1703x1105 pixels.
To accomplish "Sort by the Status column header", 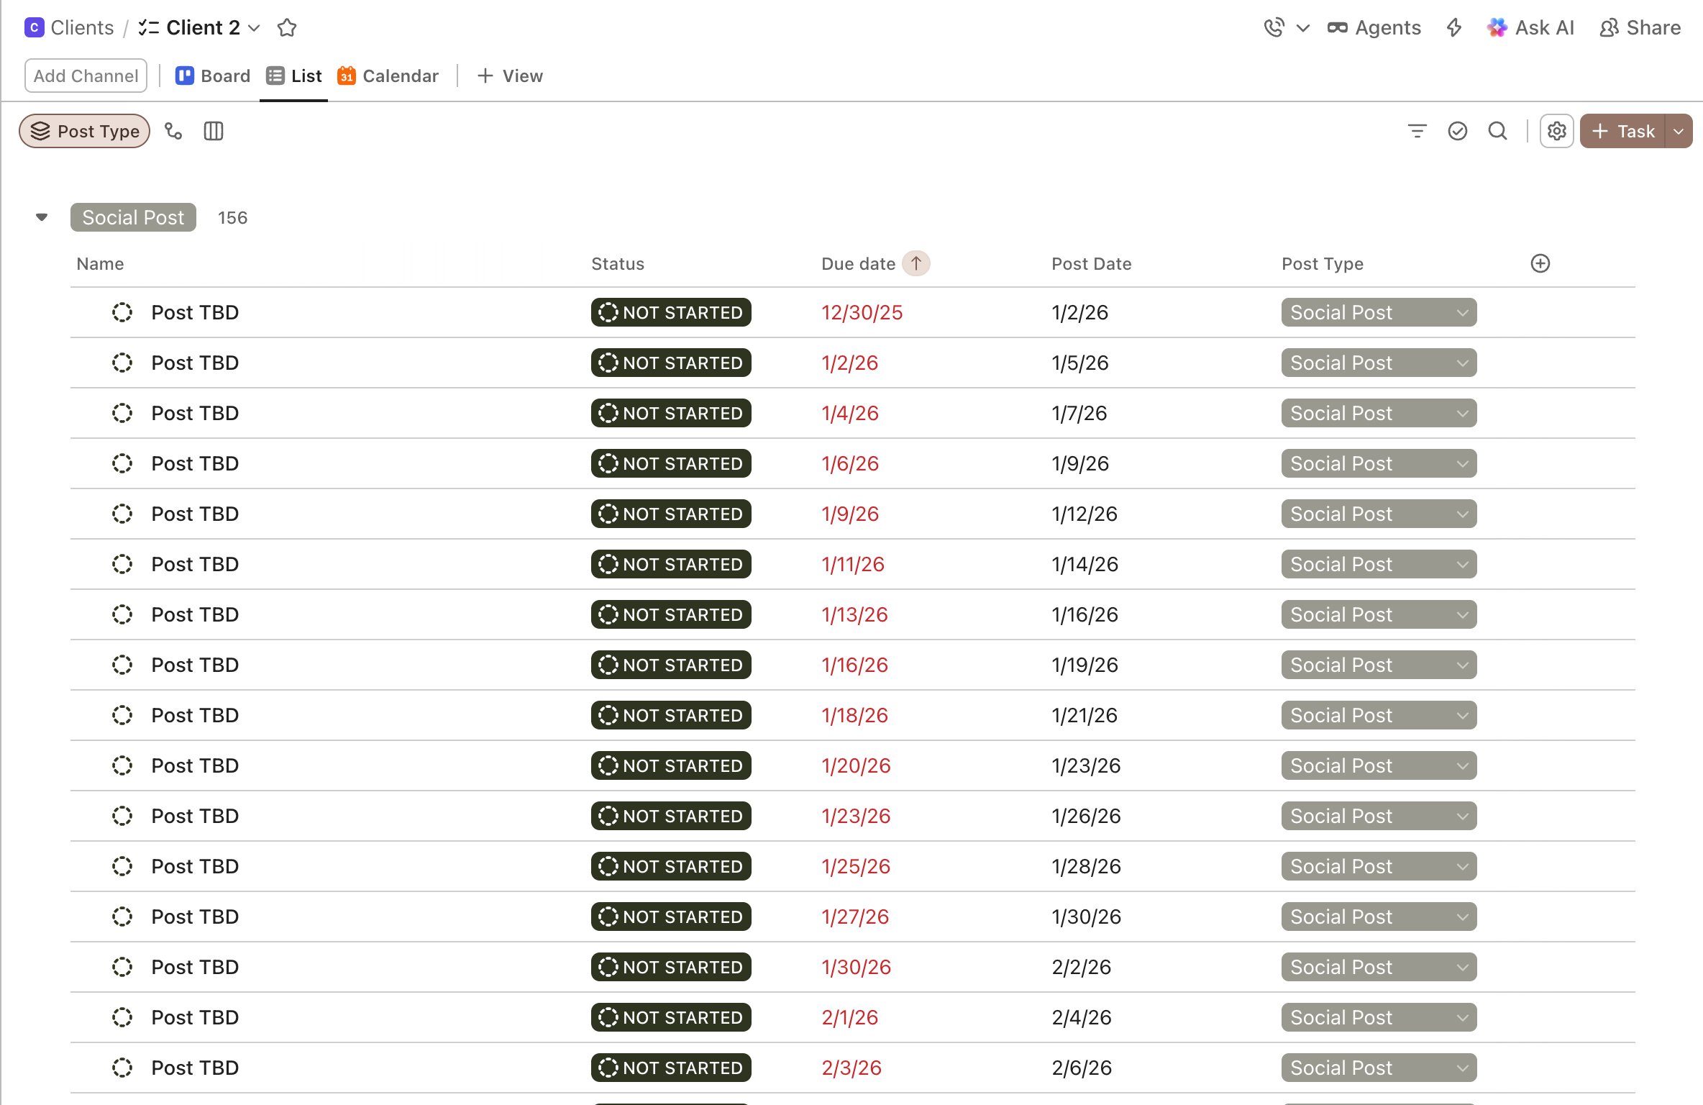I will [618, 264].
